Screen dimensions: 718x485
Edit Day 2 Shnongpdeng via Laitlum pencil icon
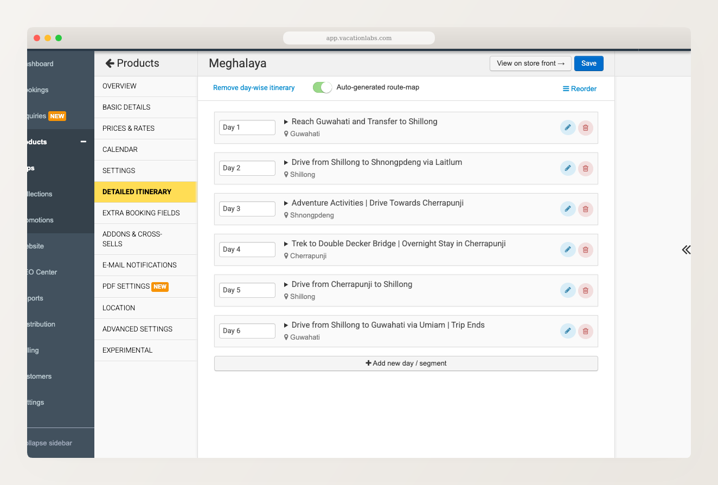(568, 168)
